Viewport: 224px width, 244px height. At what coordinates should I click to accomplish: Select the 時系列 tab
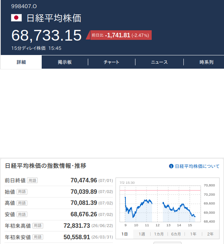click(x=206, y=62)
